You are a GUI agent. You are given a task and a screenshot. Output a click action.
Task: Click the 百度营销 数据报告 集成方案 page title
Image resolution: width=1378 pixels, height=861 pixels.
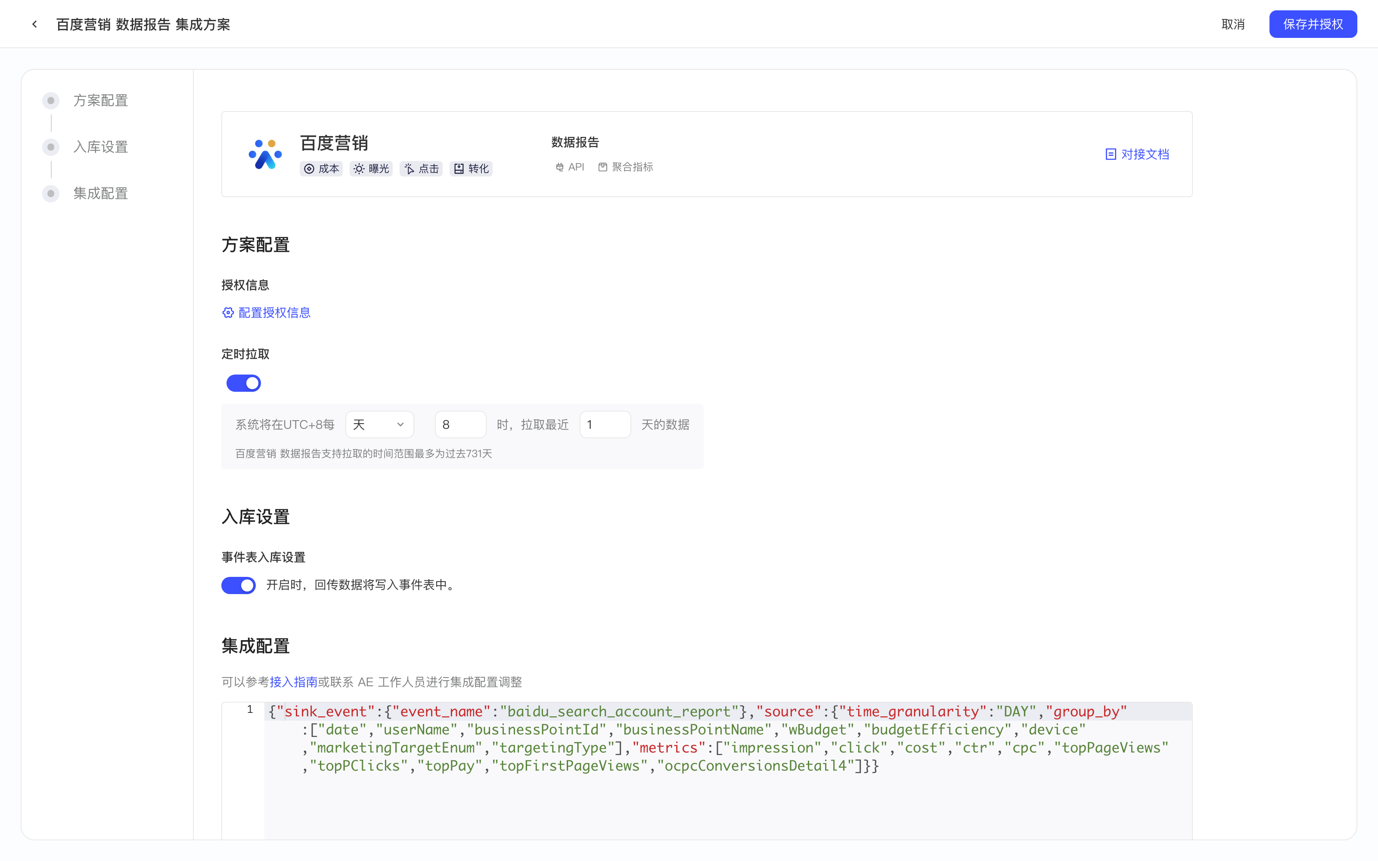(x=143, y=24)
